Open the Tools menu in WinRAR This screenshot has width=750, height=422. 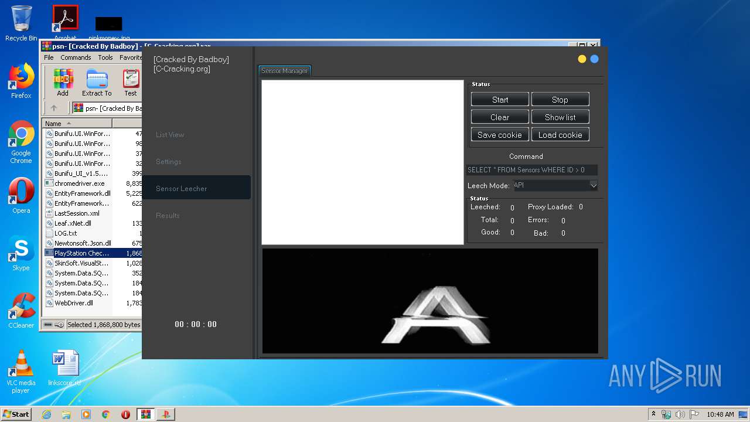[x=105, y=57]
